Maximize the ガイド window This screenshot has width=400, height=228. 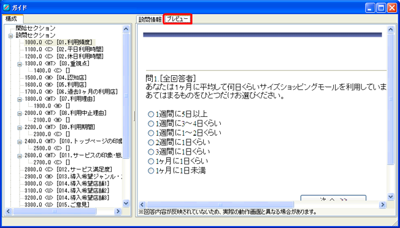pyautogui.click(x=381, y=8)
